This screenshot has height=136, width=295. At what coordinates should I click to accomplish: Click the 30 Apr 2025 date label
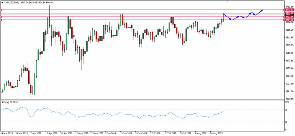[67, 133]
